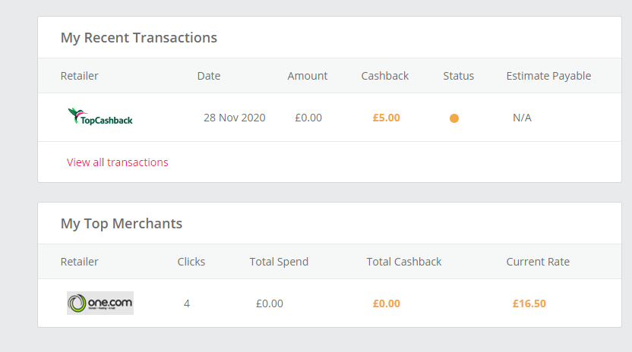Screen dimensions: 632x352
Task: Click the Status column header
Action: [x=459, y=76]
